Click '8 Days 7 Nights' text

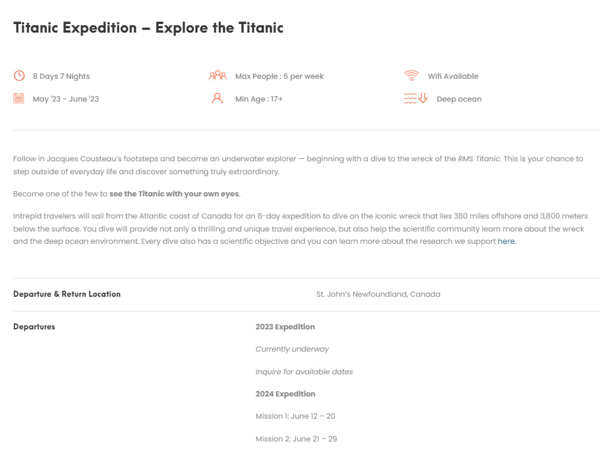pyautogui.click(x=61, y=76)
